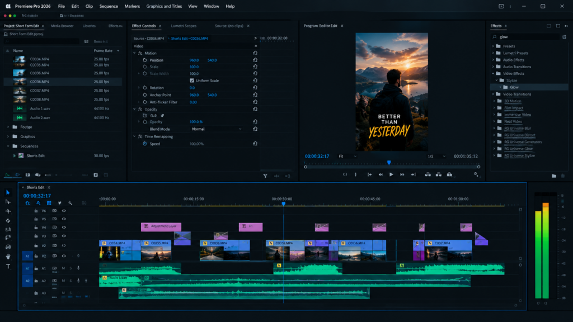The height and width of the screenshot is (322, 573).
Task: Click the Extract button in Program monitor
Action: [439, 174]
